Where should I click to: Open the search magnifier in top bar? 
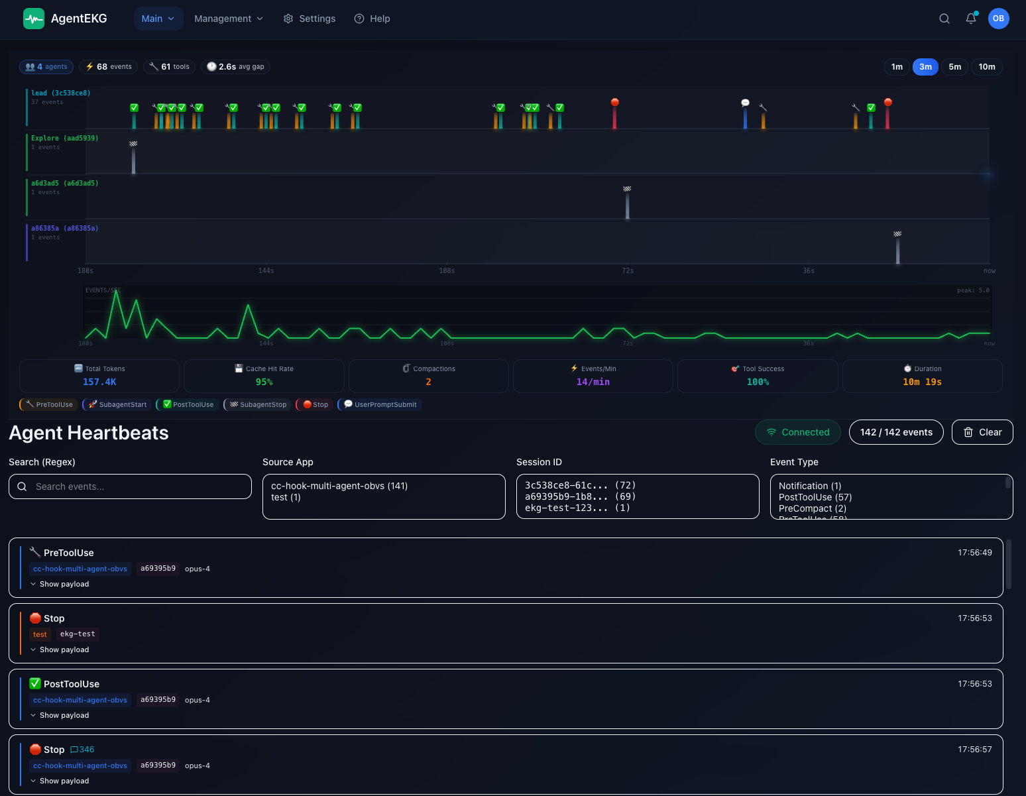pyautogui.click(x=944, y=19)
